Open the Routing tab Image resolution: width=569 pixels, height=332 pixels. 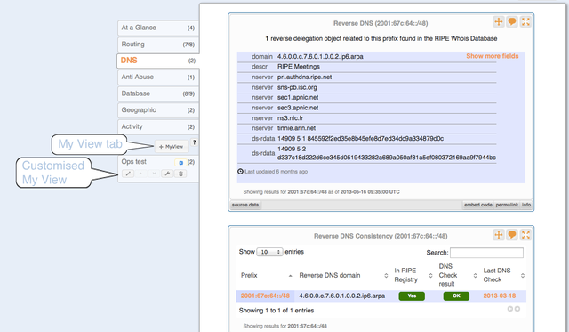[x=158, y=45]
